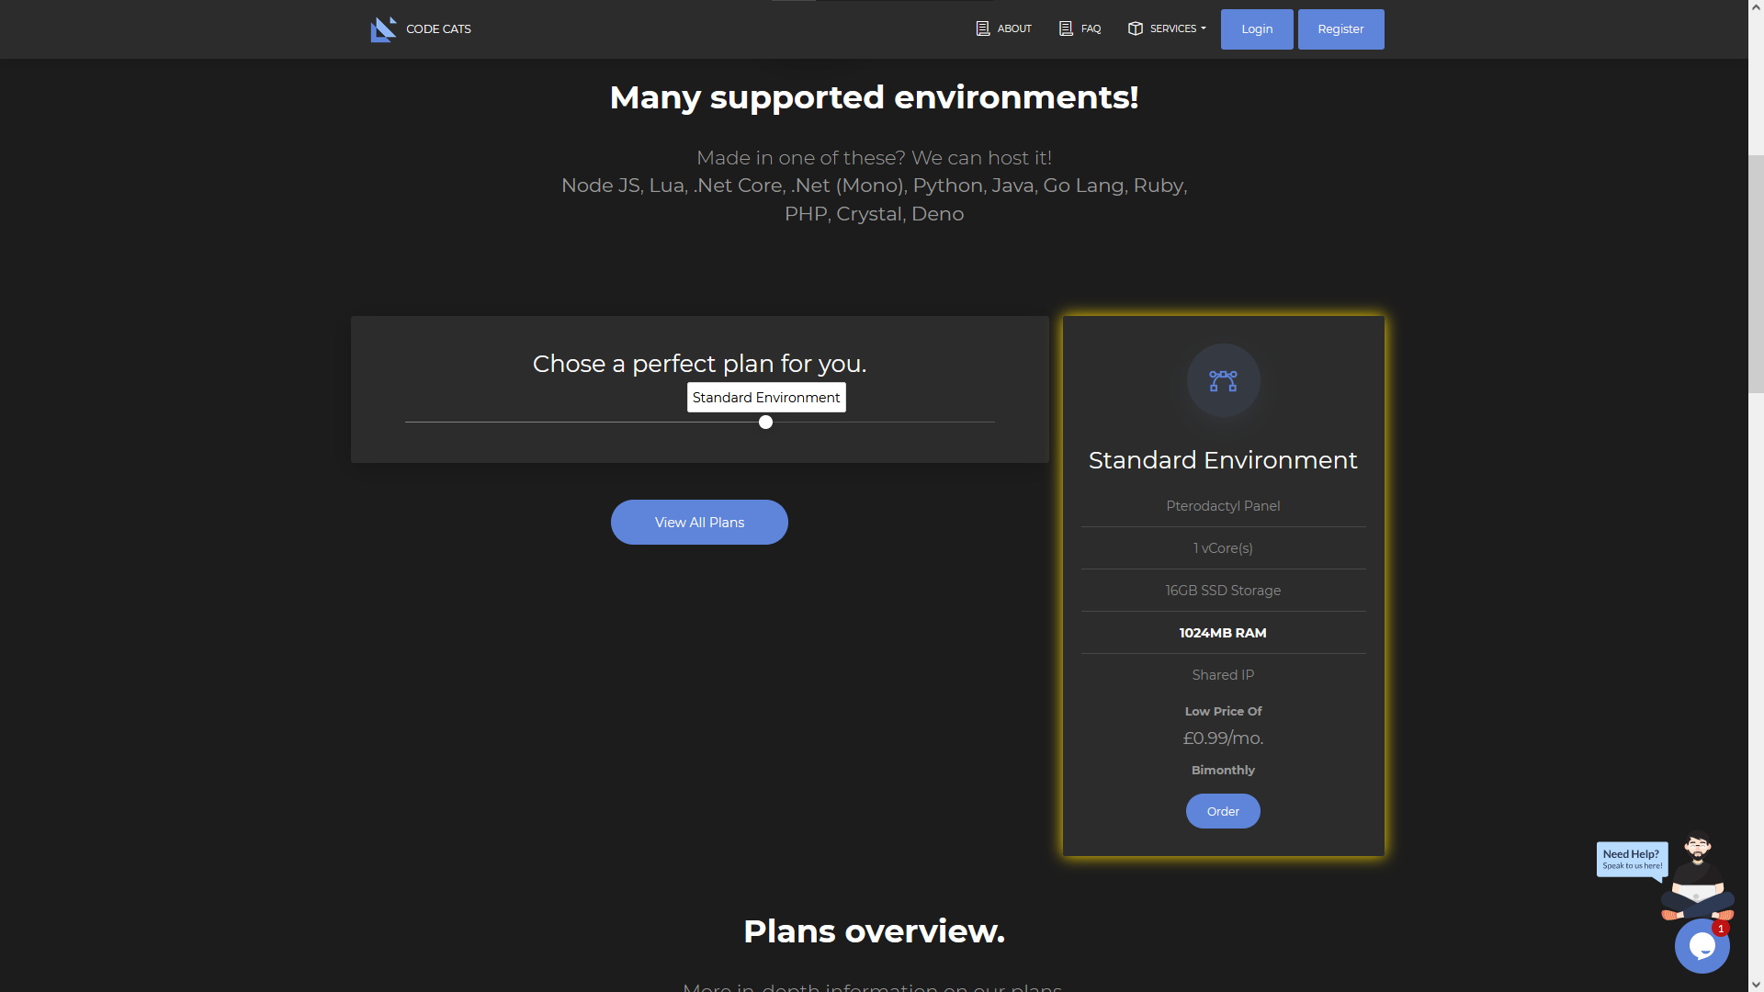Image resolution: width=1764 pixels, height=992 pixels.
Task: Click the View All Plans button
Action: pos(699,522)
